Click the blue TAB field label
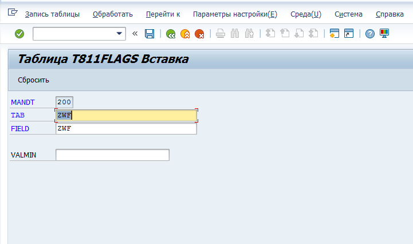 pyautogui.click(x=18, y=115)
